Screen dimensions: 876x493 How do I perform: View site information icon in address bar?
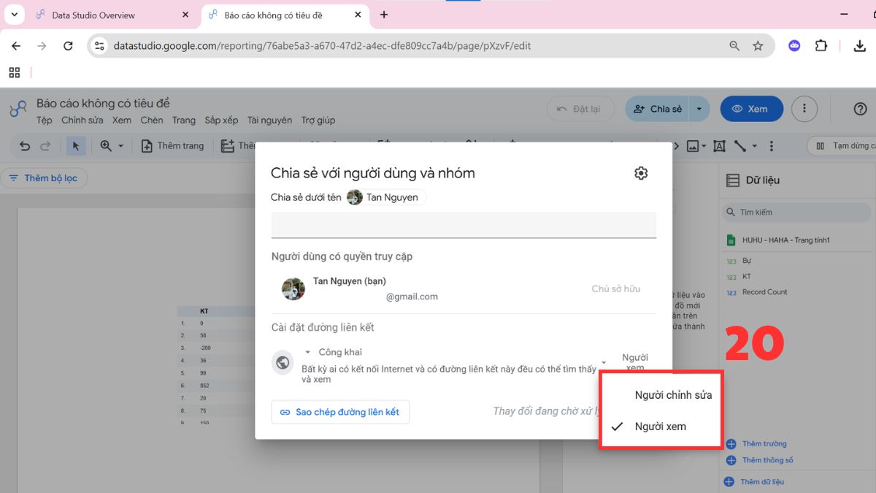click(100, 46)
